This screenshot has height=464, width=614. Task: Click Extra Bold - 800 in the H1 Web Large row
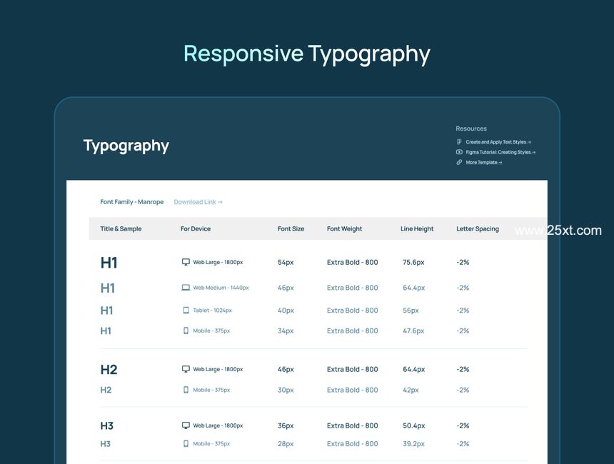[353, 263]
